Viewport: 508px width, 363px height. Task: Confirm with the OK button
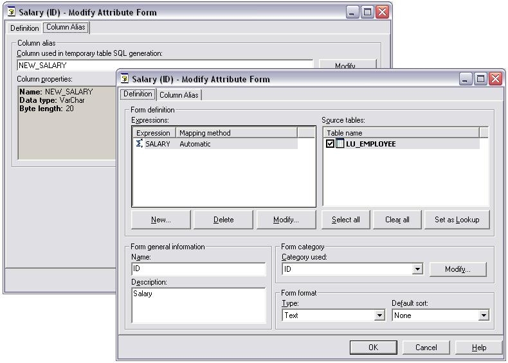coord(373,347)
